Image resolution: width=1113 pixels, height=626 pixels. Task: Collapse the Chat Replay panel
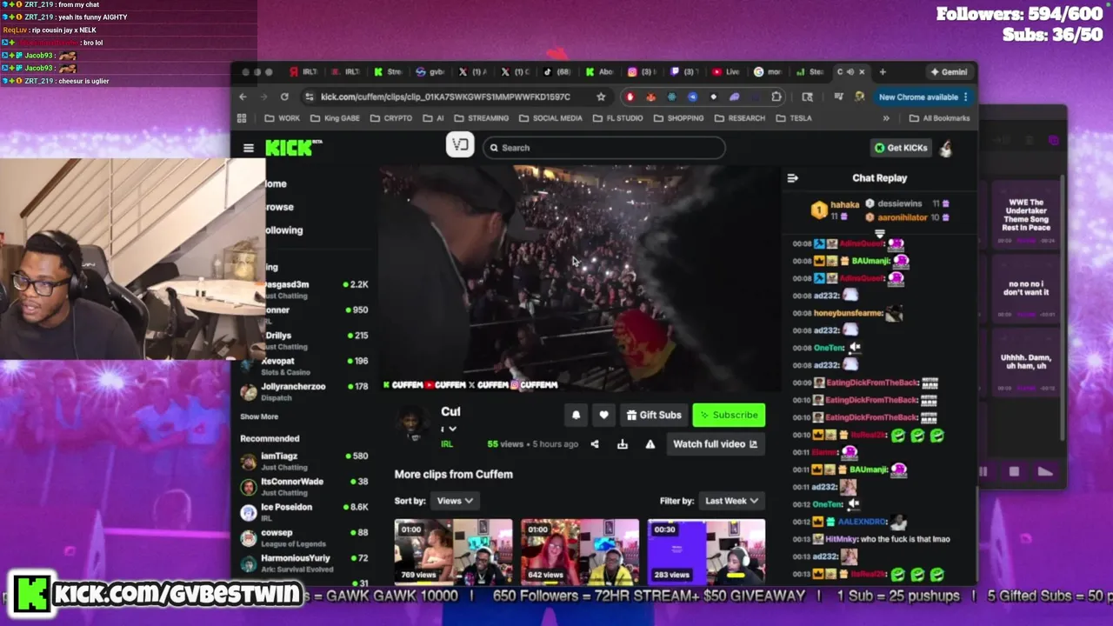coord(792,178)
